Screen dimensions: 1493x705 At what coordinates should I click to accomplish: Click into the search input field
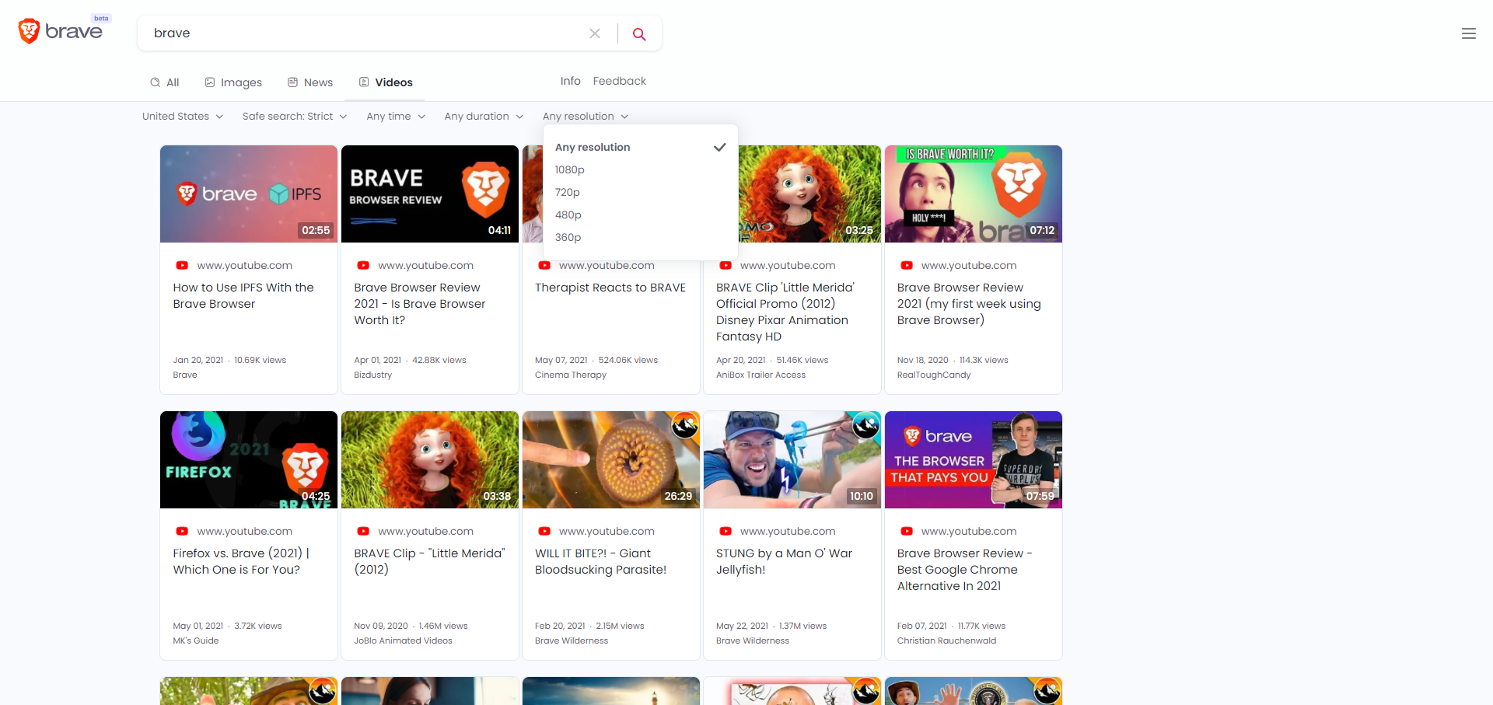pos(365,33)
